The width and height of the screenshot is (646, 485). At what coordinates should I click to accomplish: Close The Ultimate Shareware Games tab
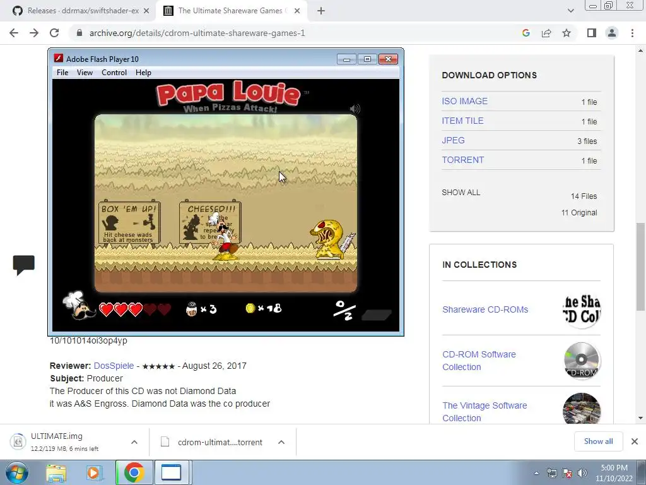tap(297, 11)
